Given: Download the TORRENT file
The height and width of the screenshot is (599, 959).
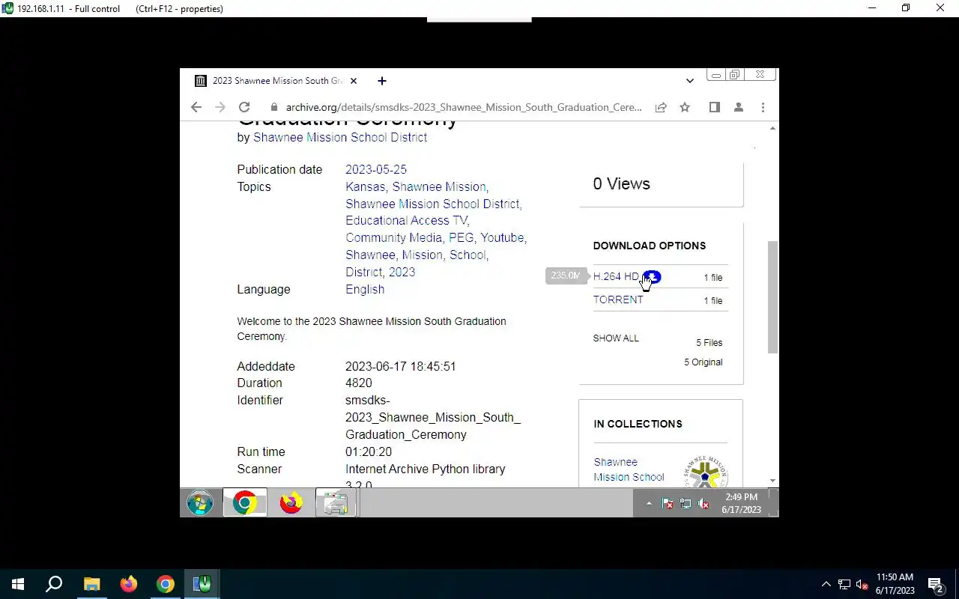Looking at the screenshot, I should coord(618,299).
